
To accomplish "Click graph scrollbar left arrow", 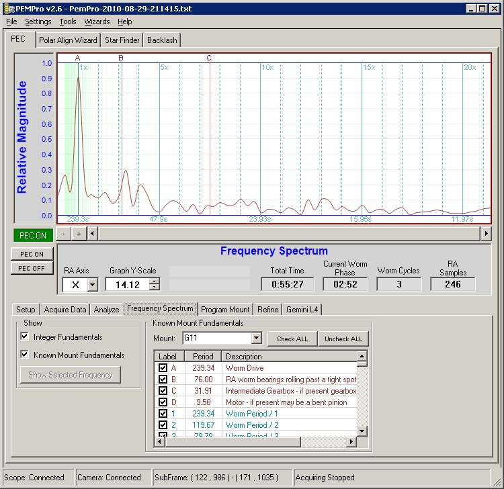I will tap(93, 234).
